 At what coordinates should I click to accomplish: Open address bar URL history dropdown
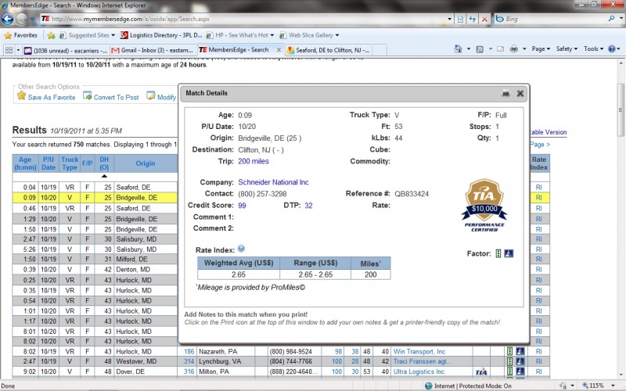coord(449,19)
